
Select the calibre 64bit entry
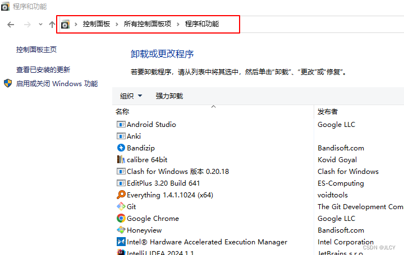pyautogui.click(x=147, y=160)
